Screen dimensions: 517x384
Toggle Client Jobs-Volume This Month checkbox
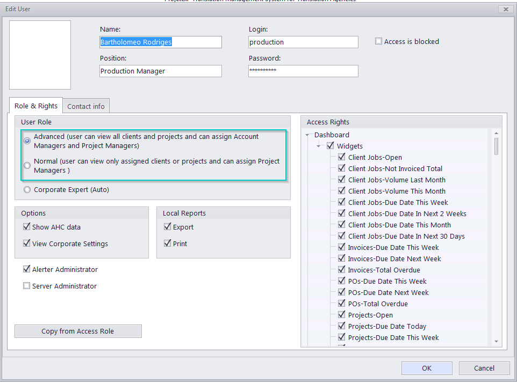click(342, 191)
